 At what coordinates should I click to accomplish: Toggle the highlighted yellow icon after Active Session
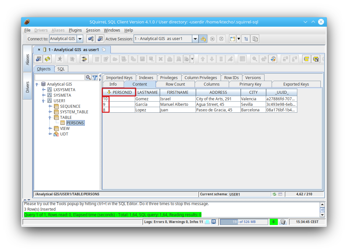[203, 39]
